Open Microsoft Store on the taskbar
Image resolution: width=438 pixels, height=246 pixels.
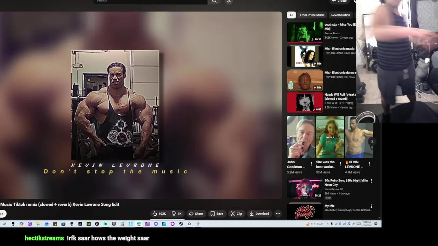63,224
